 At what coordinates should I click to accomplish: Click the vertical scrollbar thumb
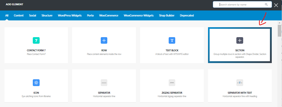pos(279,31)
